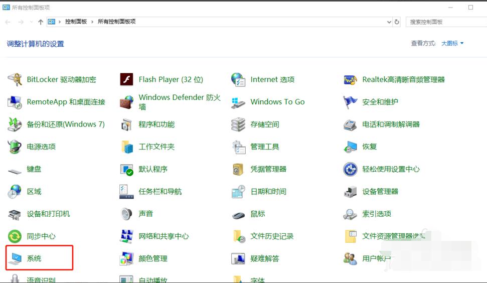Click the 搜索控制面板 search box
This screenshot has width=487, height=283.
446,22
